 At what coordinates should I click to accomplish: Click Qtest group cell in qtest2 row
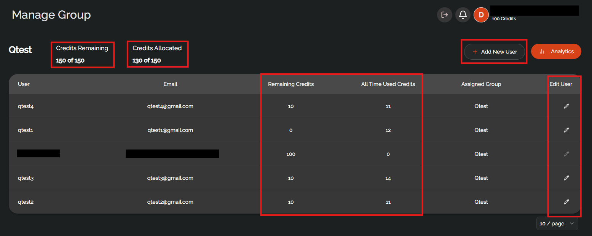click(481, 202)
